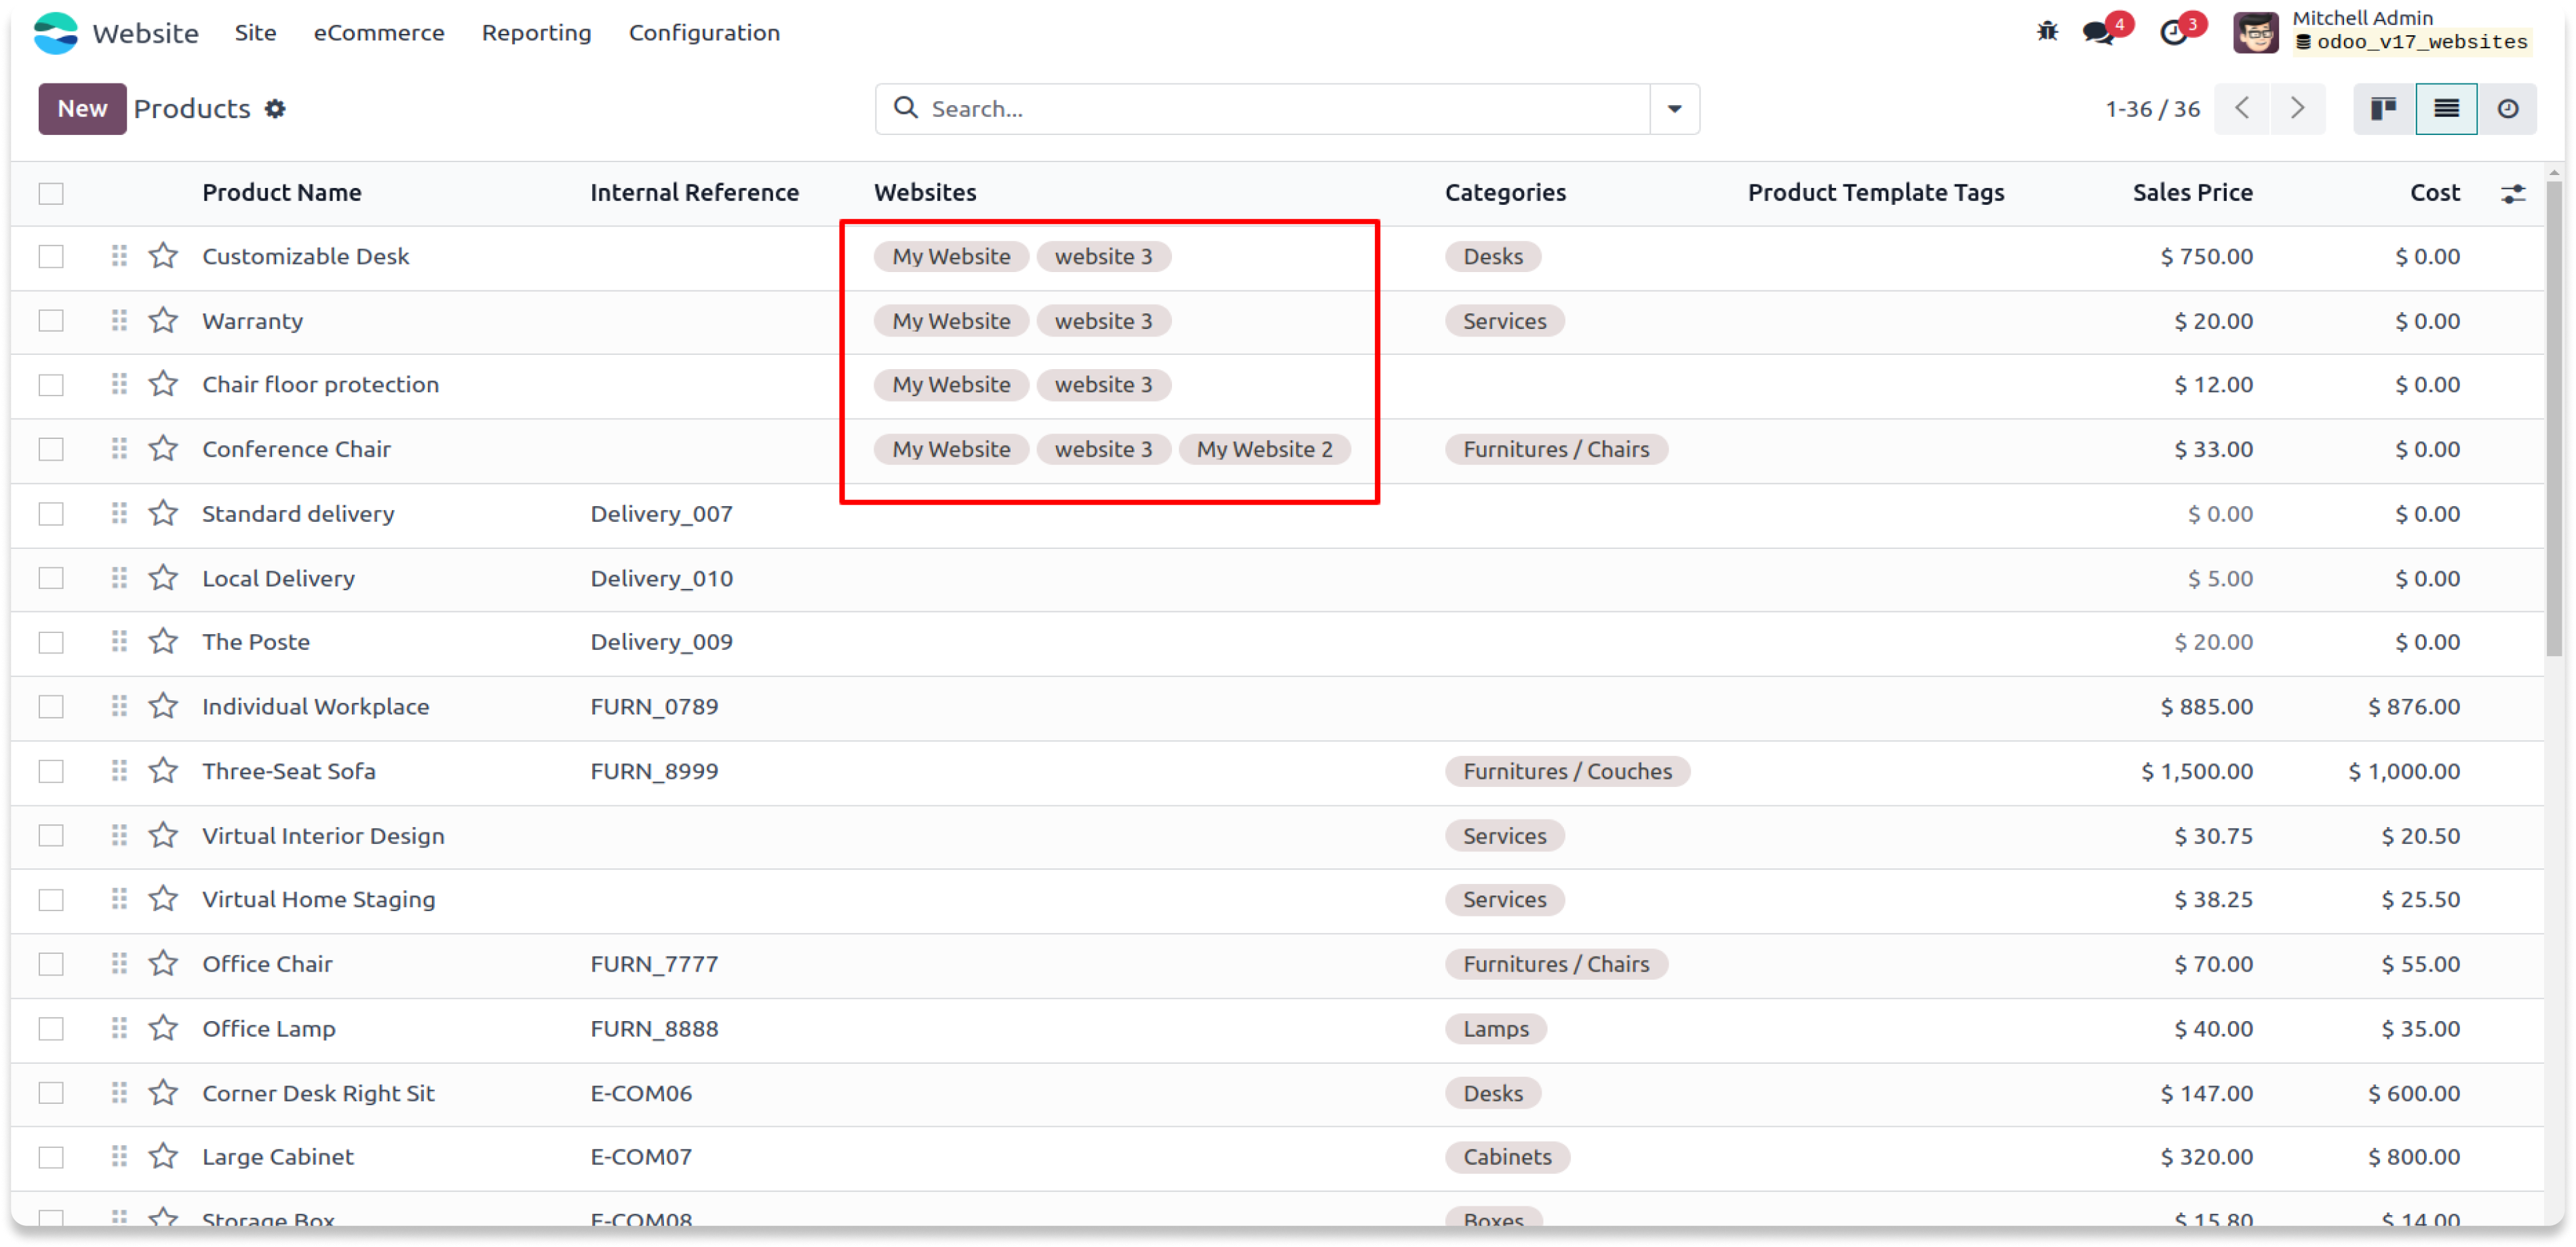Open the optional columns adjust icon
The width and height of the screenshot is (2576, 1247).
click(2513, 193)
